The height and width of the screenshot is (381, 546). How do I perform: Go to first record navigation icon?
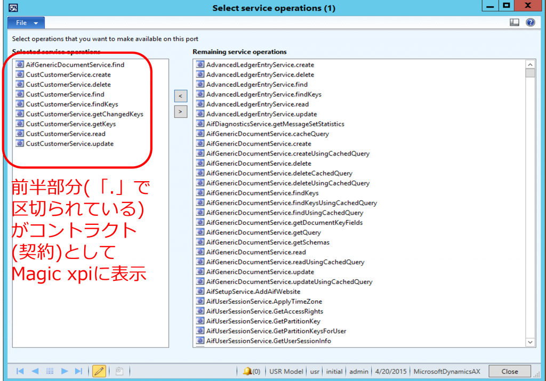(20, 371)
